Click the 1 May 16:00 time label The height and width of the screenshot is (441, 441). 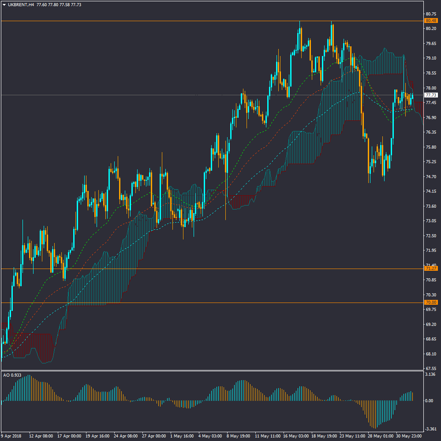coord(182,436)
